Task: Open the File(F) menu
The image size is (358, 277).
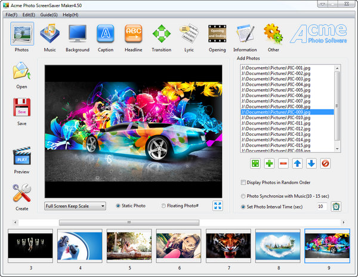Action: click(11, 14)
